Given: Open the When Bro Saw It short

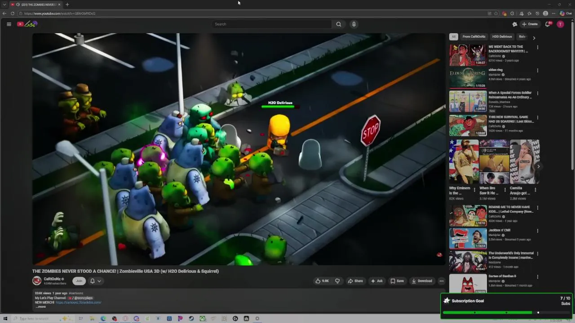Looking at the screenshot, I should (x=494, y=162).
